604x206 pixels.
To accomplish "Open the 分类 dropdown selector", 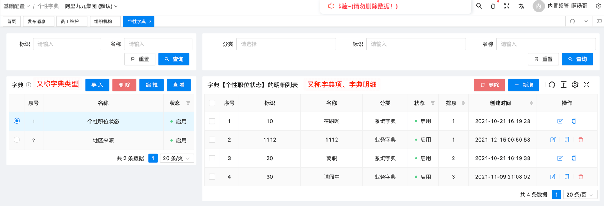I will 286,44.
